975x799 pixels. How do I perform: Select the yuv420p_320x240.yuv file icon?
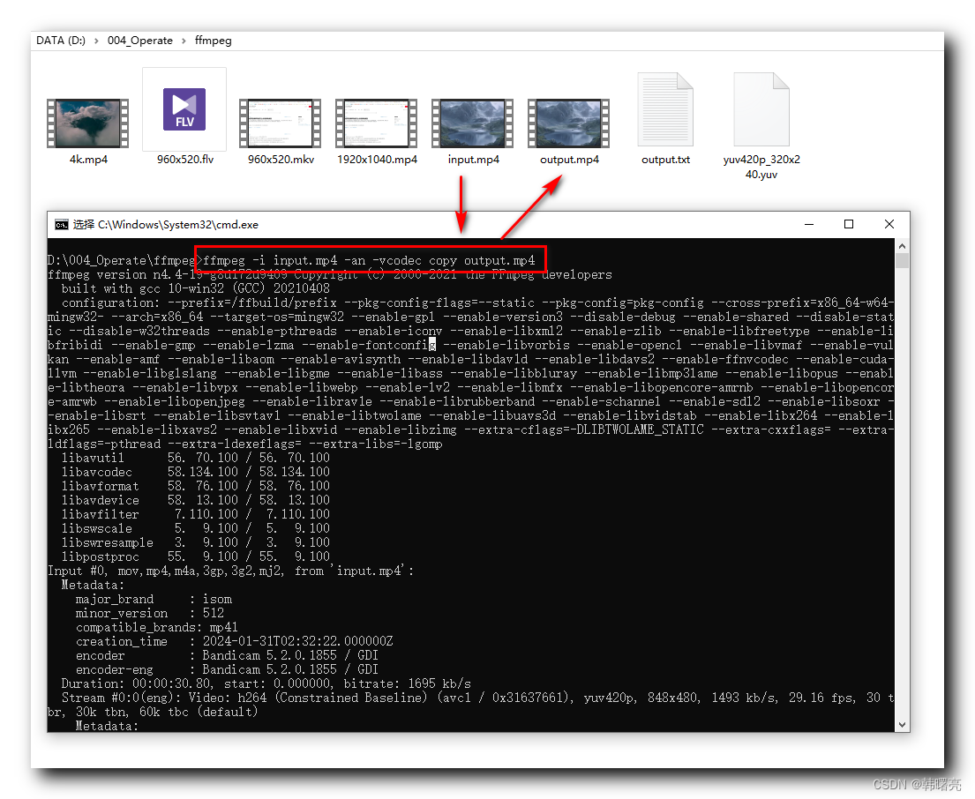pos(761,108)
